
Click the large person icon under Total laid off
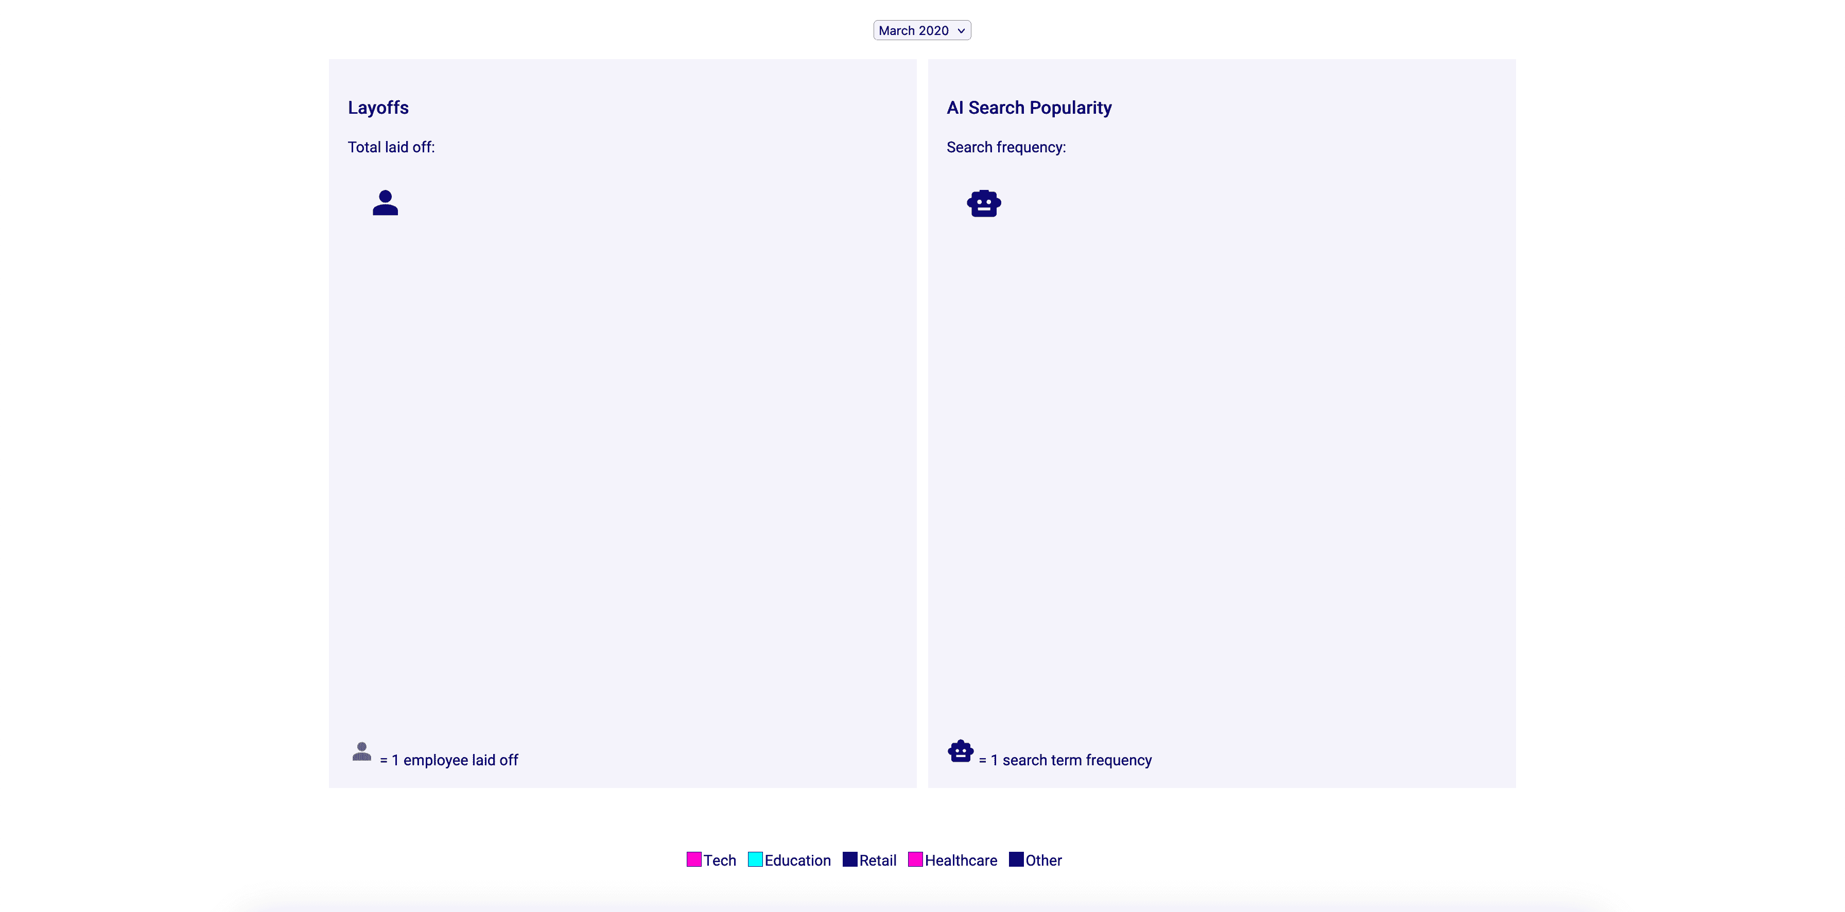click(x=386, y=203)
